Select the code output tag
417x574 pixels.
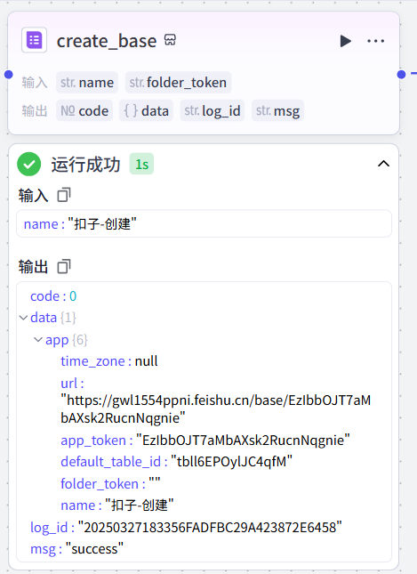click(x=84, y=110)
